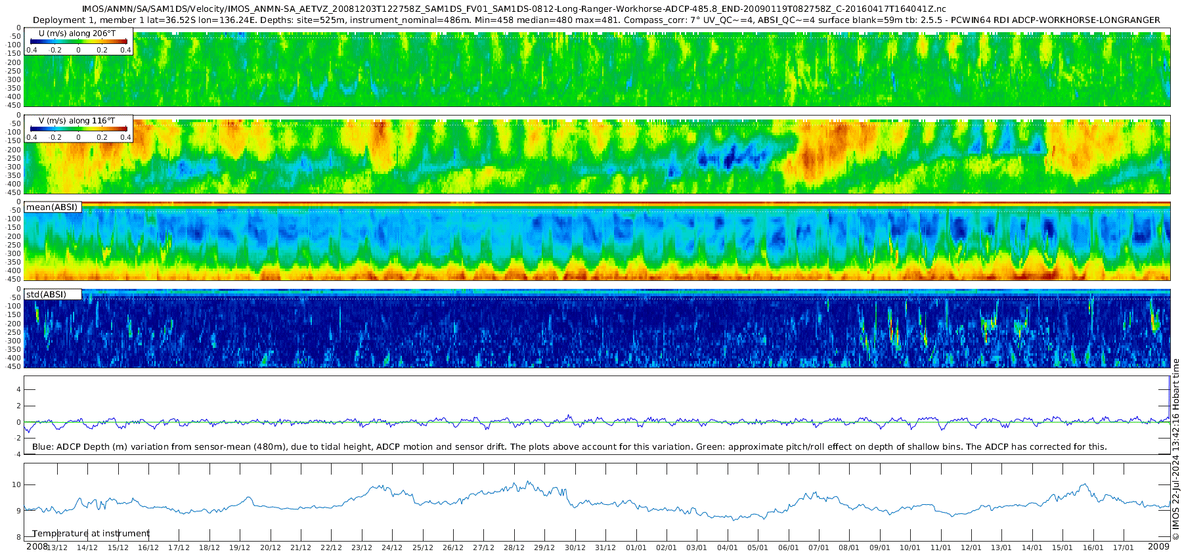This screenshot has width=1182, height=558.
Task: Click the 'U (m/s) along 206°T' legend label
Action: (x=77, y=33)
